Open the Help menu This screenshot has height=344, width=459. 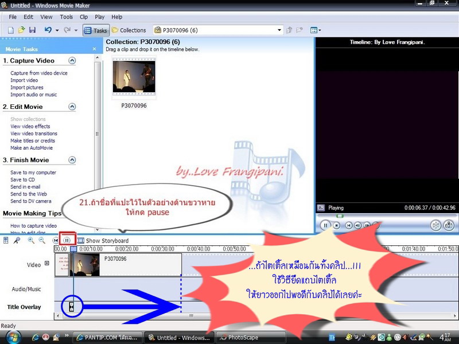click(117, 17)
